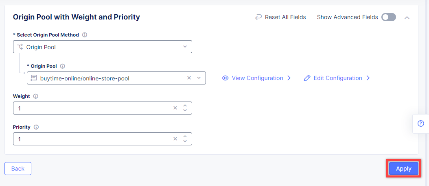The height and width of the screenshot is (186, 429).
Task: Collapse the Origin Pool with Weight section
Action: tap(407, 17)
